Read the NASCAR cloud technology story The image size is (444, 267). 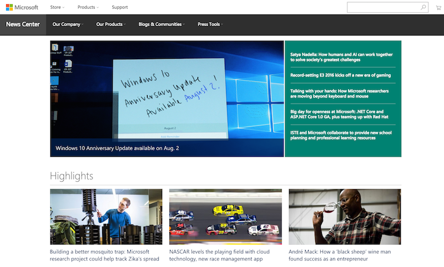tap(219, 255)
